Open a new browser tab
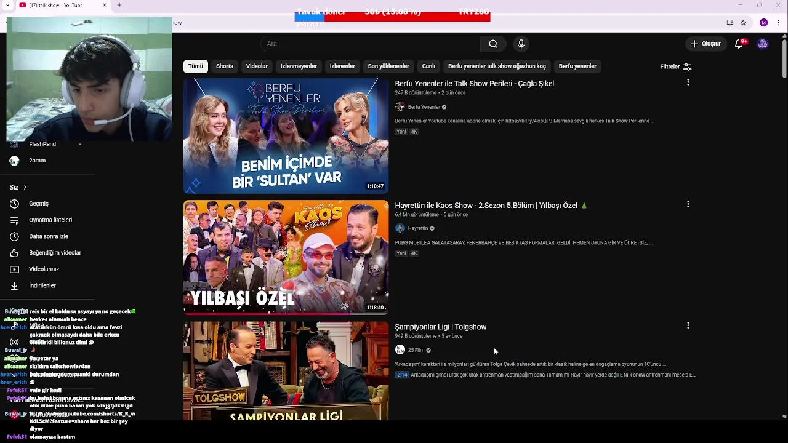Screen dimensions: 788x443 tap(119, 5)
